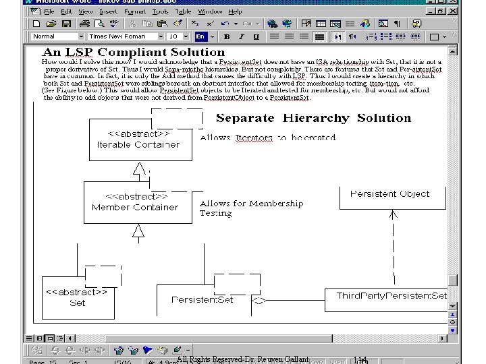Switch to Outline view button
This screenshot has height=364, width=486.
tap(60, 338)
